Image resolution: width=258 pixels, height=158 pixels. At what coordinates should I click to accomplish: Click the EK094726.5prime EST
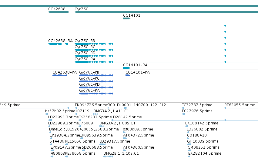click(76, 108)
